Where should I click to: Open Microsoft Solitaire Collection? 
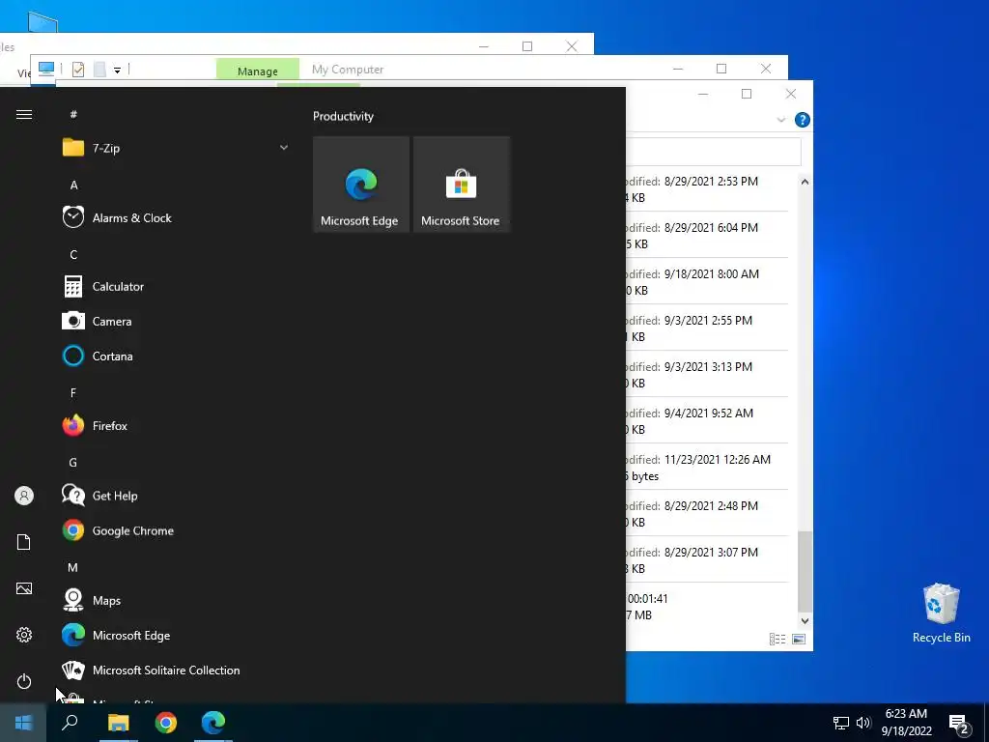pyautogui.click(x=175, y=671)
